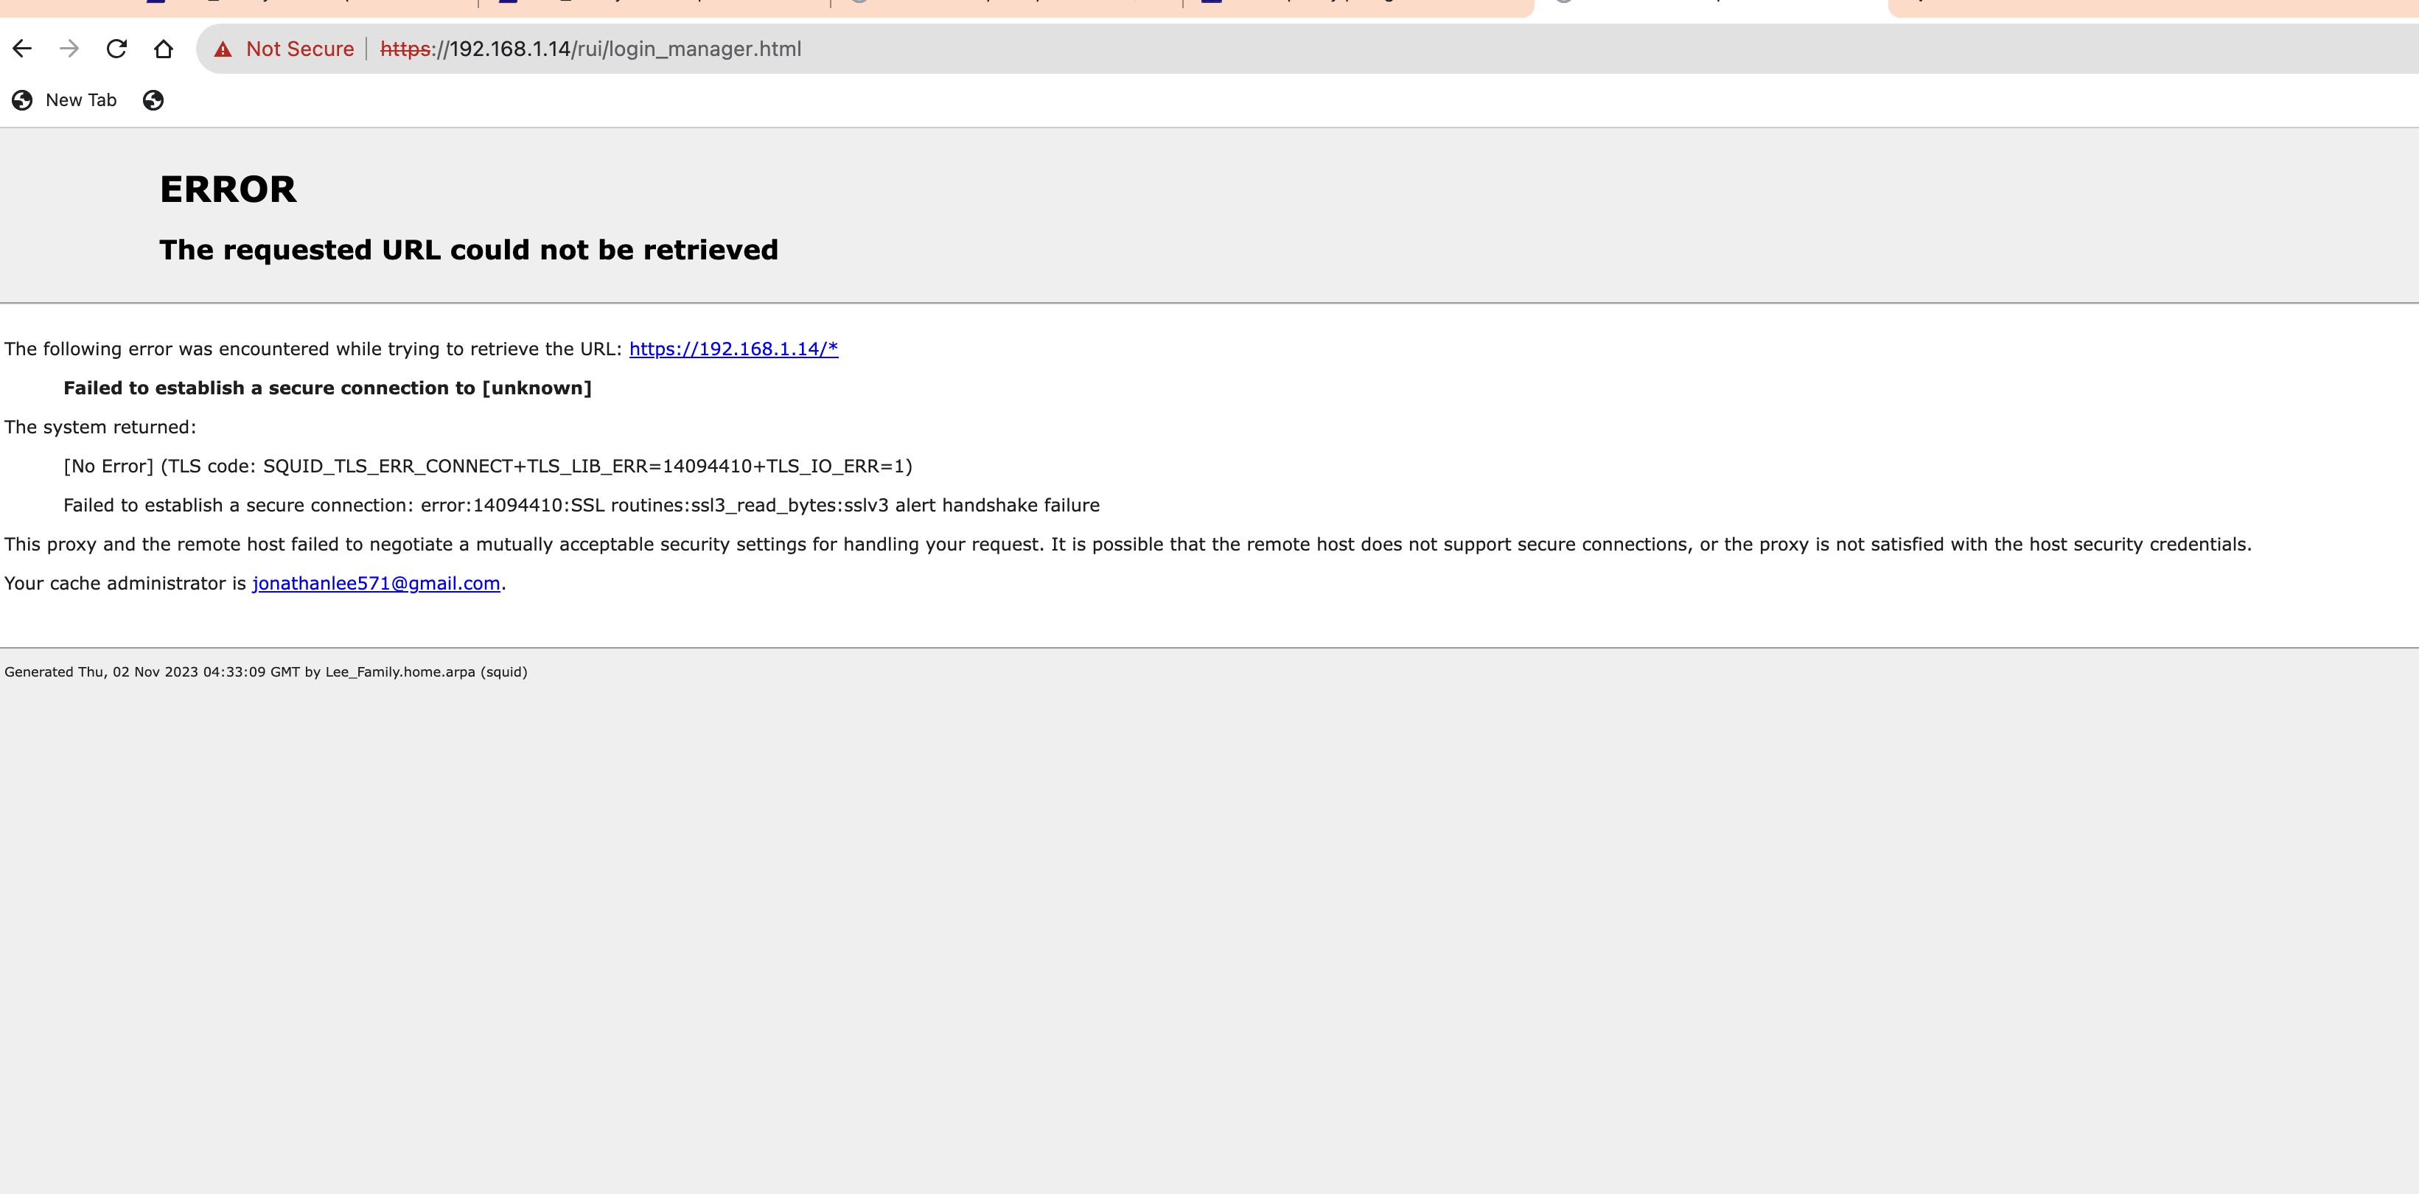
Task: Click the jonathanlee571@gmail.com email link
Action: 376,584
